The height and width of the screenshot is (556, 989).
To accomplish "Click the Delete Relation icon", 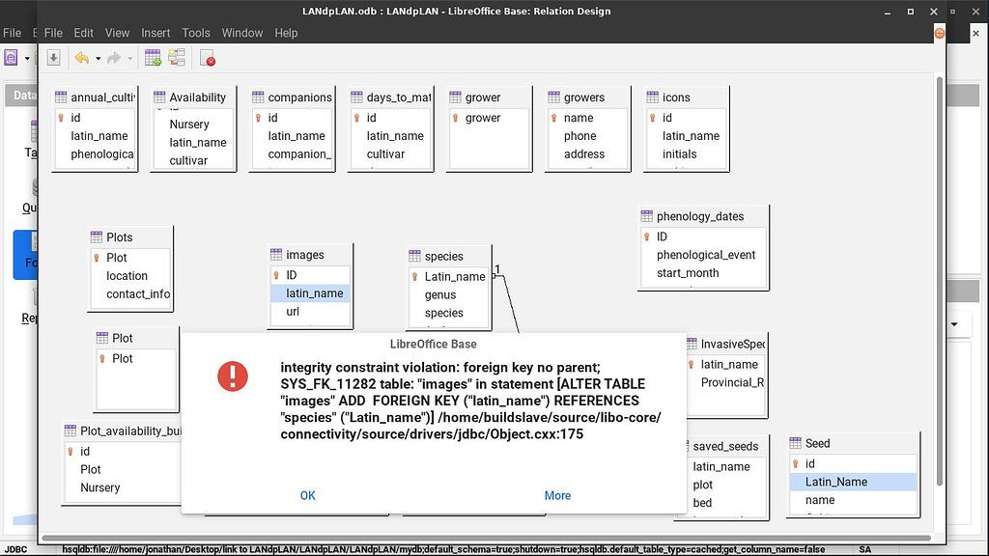I will point(206,58).
